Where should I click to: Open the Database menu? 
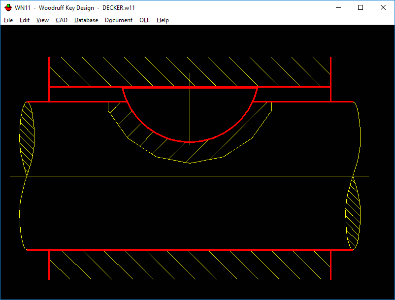tap(86, 20)
